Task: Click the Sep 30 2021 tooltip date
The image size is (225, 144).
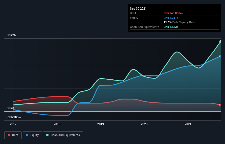Action: (x=138, y=8)
